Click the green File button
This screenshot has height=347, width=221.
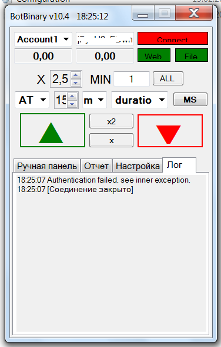[192, 55]
